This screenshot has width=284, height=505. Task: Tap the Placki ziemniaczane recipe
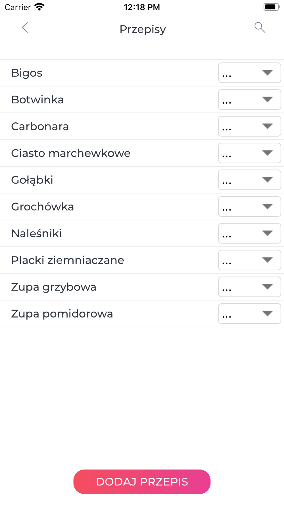[x=68, y=260]
